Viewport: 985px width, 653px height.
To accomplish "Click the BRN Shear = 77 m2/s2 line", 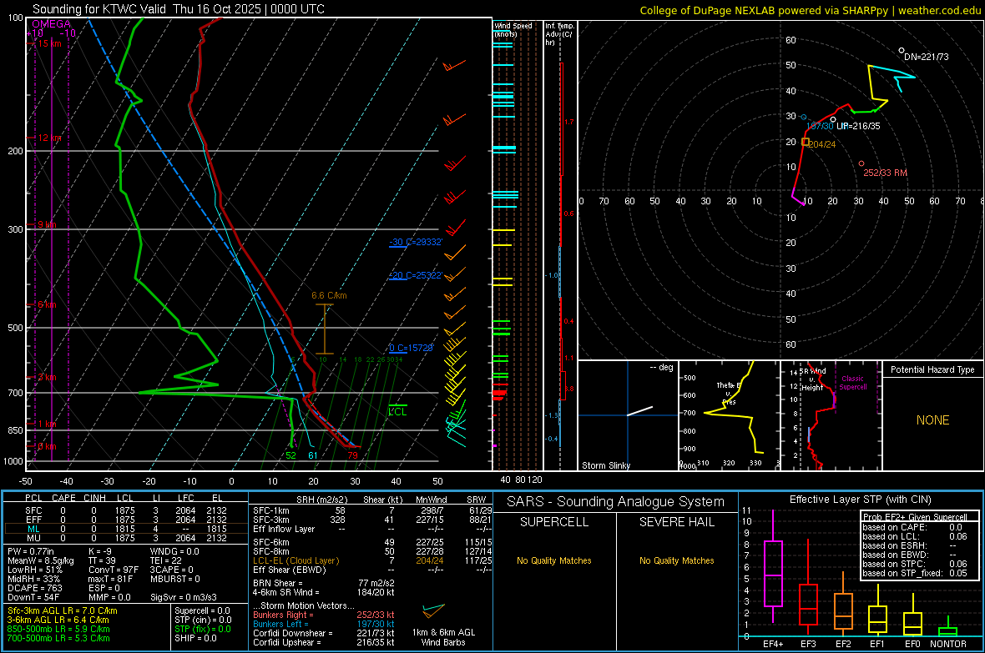I will tap(324, 583).
